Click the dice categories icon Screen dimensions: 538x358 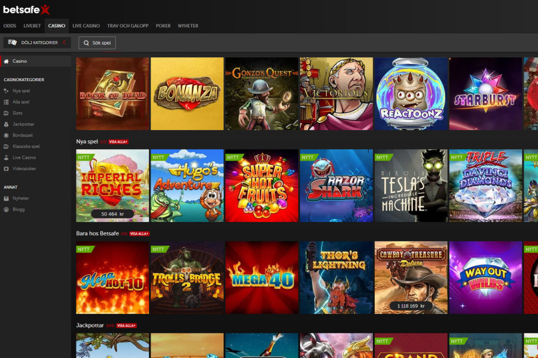[13, 42]
